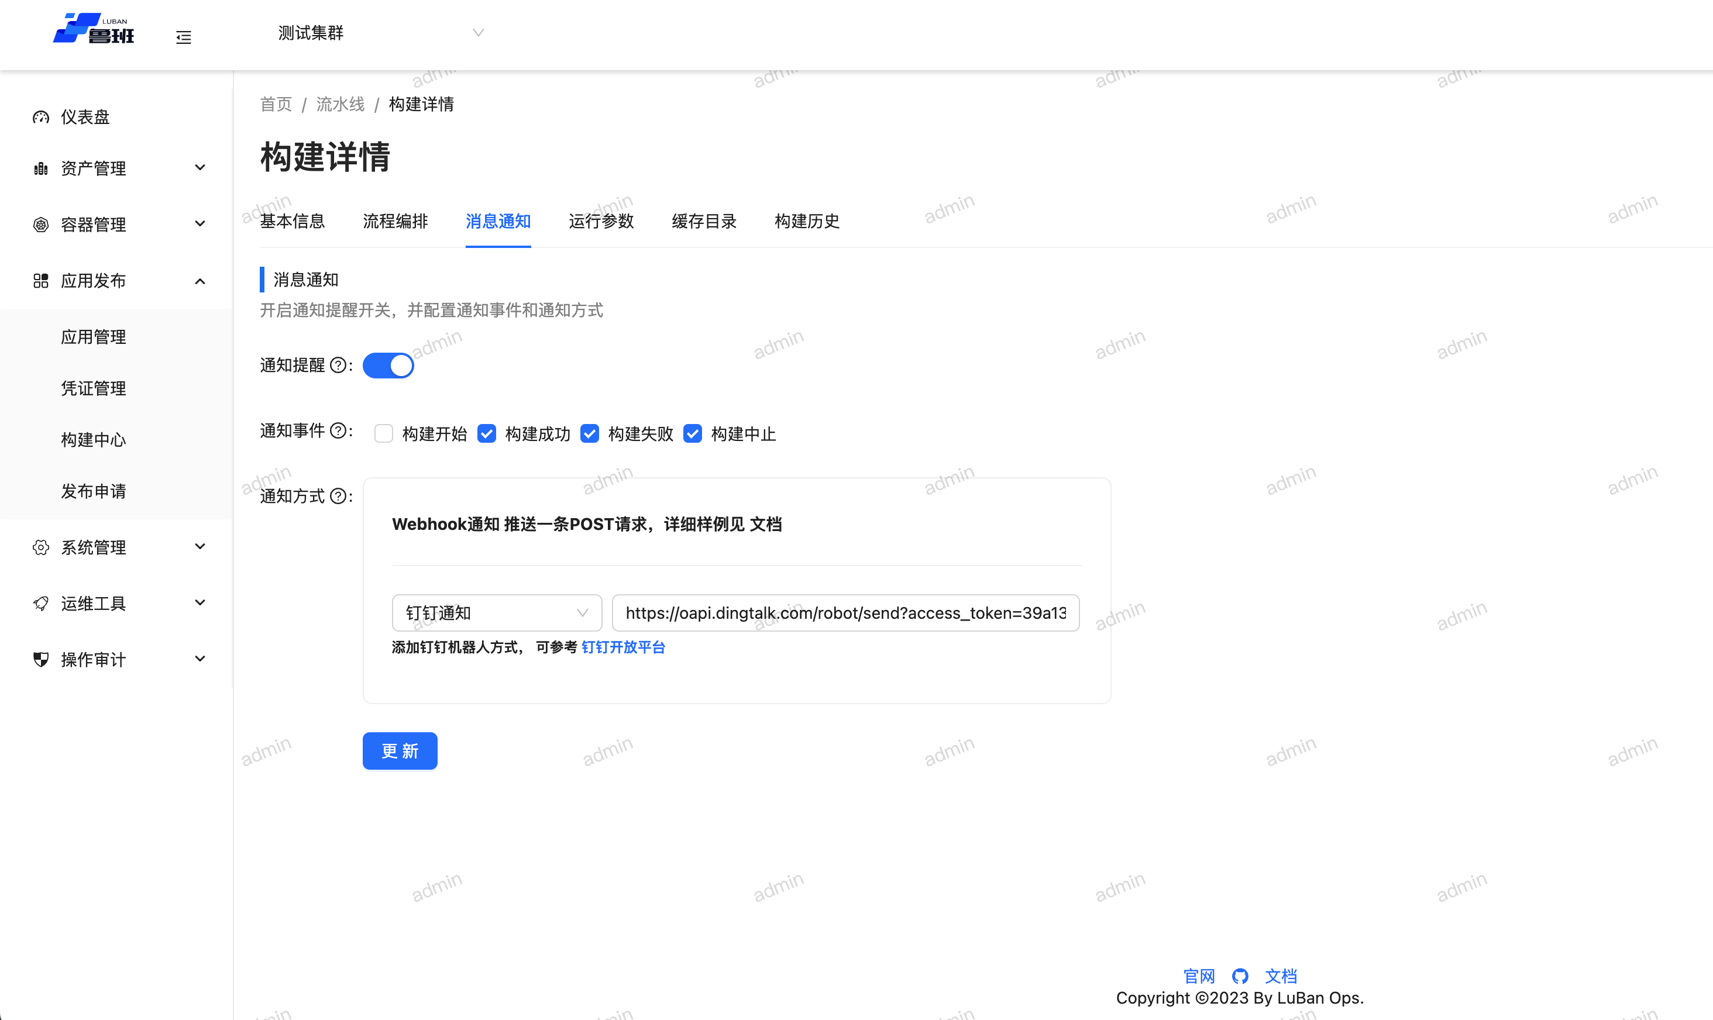The image size is (1713, 1020).
Task: Uncheck the 构建中止 checkbox
Action: point(693,434)
